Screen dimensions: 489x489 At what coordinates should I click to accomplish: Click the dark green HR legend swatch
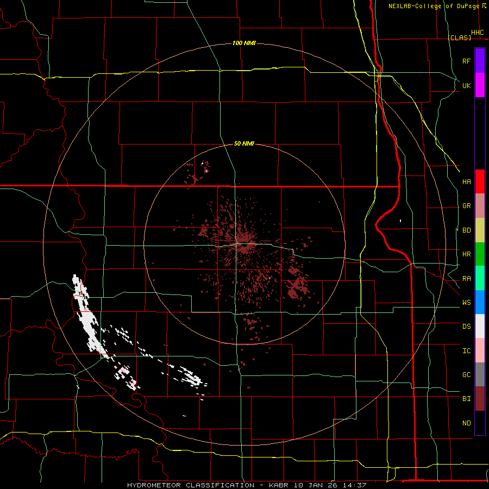(x=480, y=254)
